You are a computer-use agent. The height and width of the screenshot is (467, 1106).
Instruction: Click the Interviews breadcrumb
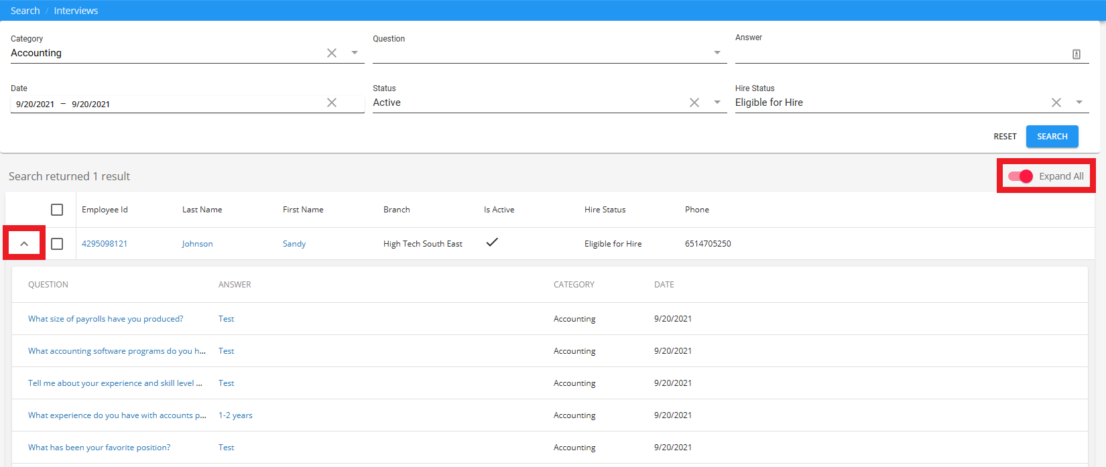pyautogui.click(x=76, y=11)
